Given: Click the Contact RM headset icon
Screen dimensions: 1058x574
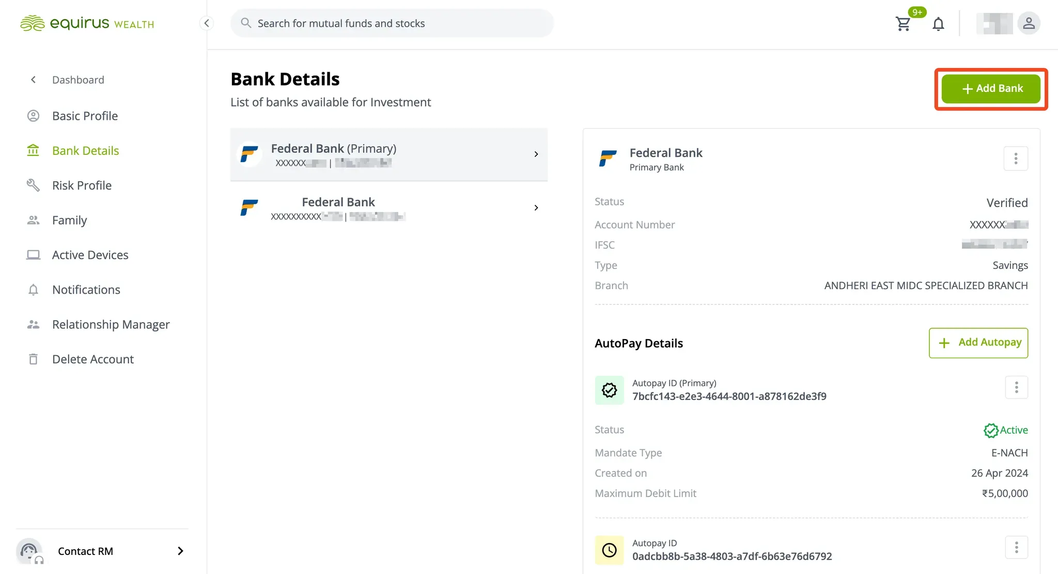Looking at the screenshot, I should click(30, 551).
